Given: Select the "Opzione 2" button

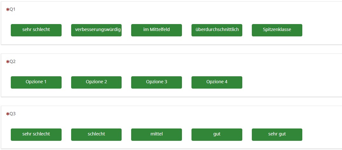Looking at the screenshot, I should pyautogui.click(x=96, y=82).
